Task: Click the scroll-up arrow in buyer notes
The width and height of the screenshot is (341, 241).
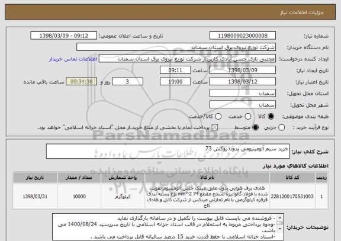Action: pyautogui.click(x=280, y=218)
